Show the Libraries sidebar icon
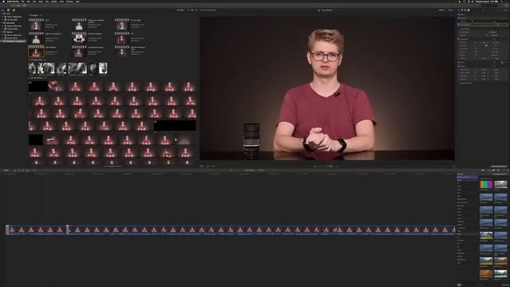This screenshot has height=287, width=510. click(3, 10)
